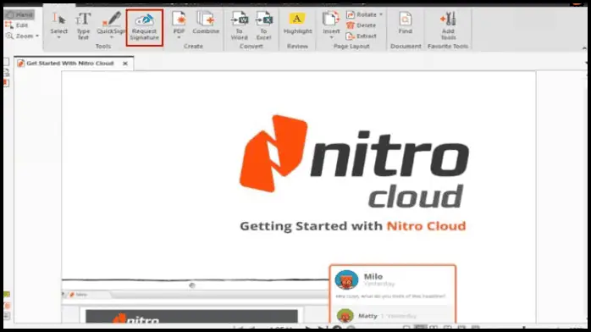Close the Get Started With Nitro Cloud tab
Image resolution: width=591 pixels, height=332 pixels.
125,64
